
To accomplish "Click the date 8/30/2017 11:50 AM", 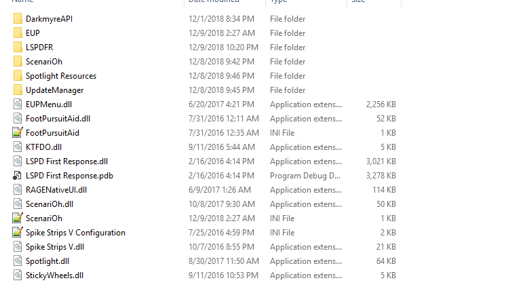I will [x=224, y=261].
